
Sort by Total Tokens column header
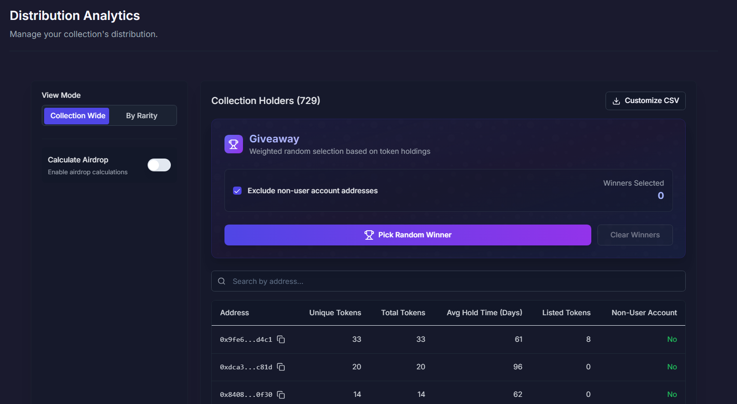(x=403, y=313)
